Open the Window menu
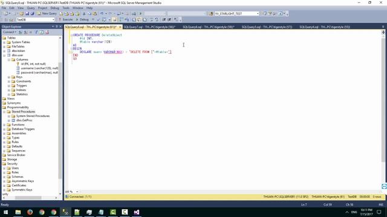The image size is (387, 217). point(78,8)
